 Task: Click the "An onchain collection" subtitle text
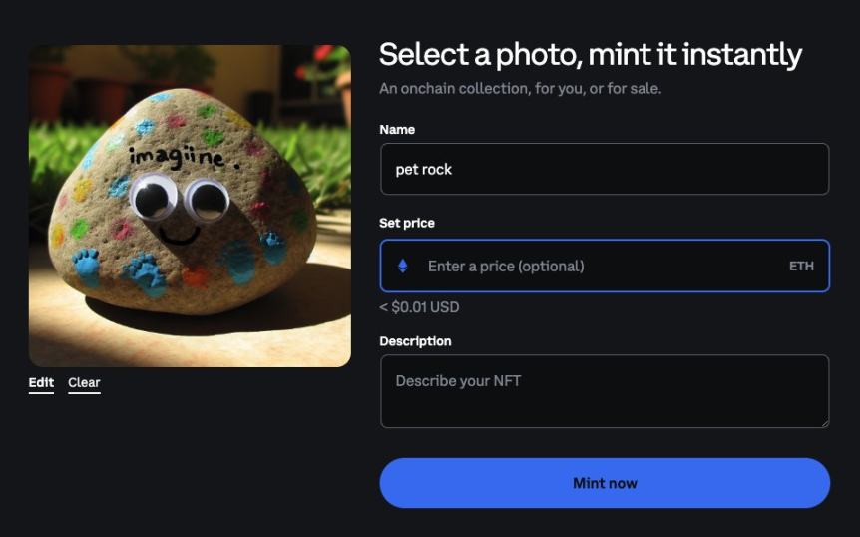[x=520, y=88]
